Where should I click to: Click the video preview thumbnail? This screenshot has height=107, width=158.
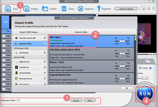pyautogui.click(x=144, y=34)
